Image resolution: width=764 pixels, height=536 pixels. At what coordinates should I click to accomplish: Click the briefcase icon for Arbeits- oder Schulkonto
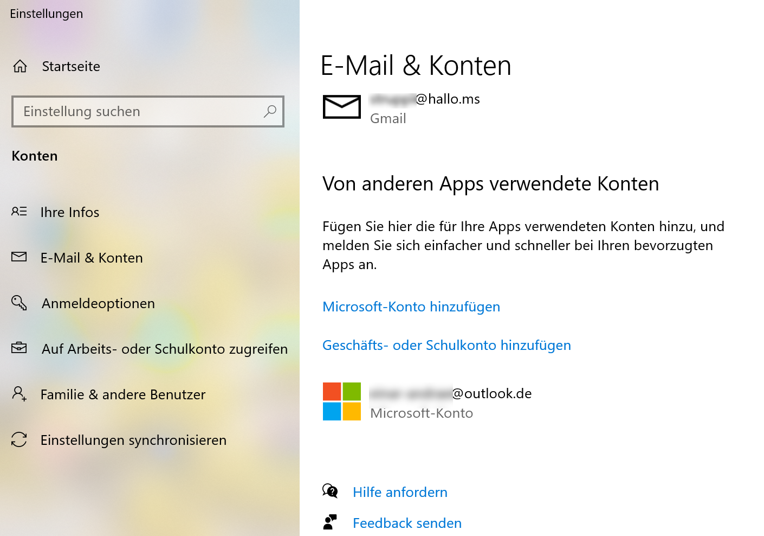(19, 348)
